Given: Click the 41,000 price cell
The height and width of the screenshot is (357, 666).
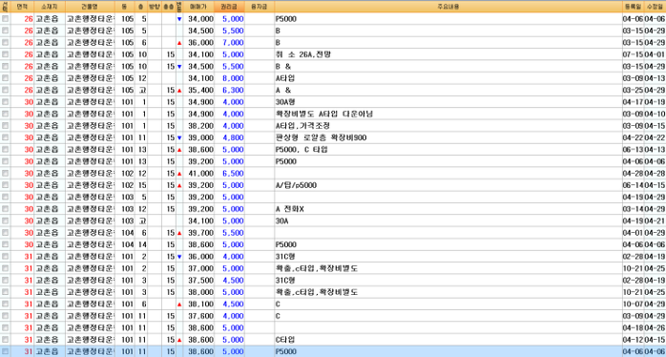Looking at the screenshot, I should click(199, 174).
